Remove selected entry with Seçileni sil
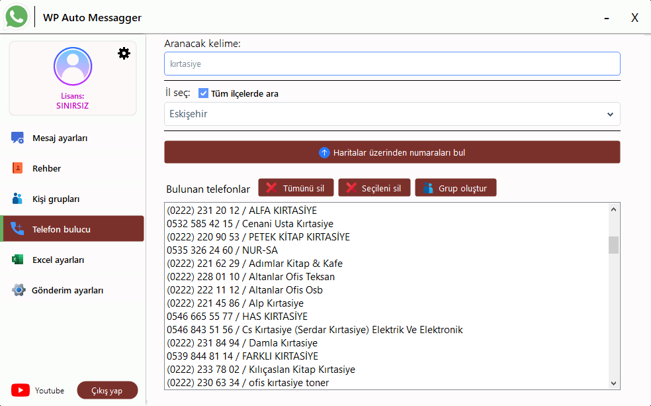The width and height of the screenshot is (651, 406). tap(374, 188)
